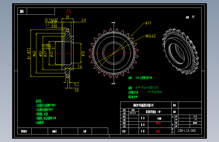The image size is (219, 142).
Task: Select the ø52 dimension label
Action: point(41,54)
